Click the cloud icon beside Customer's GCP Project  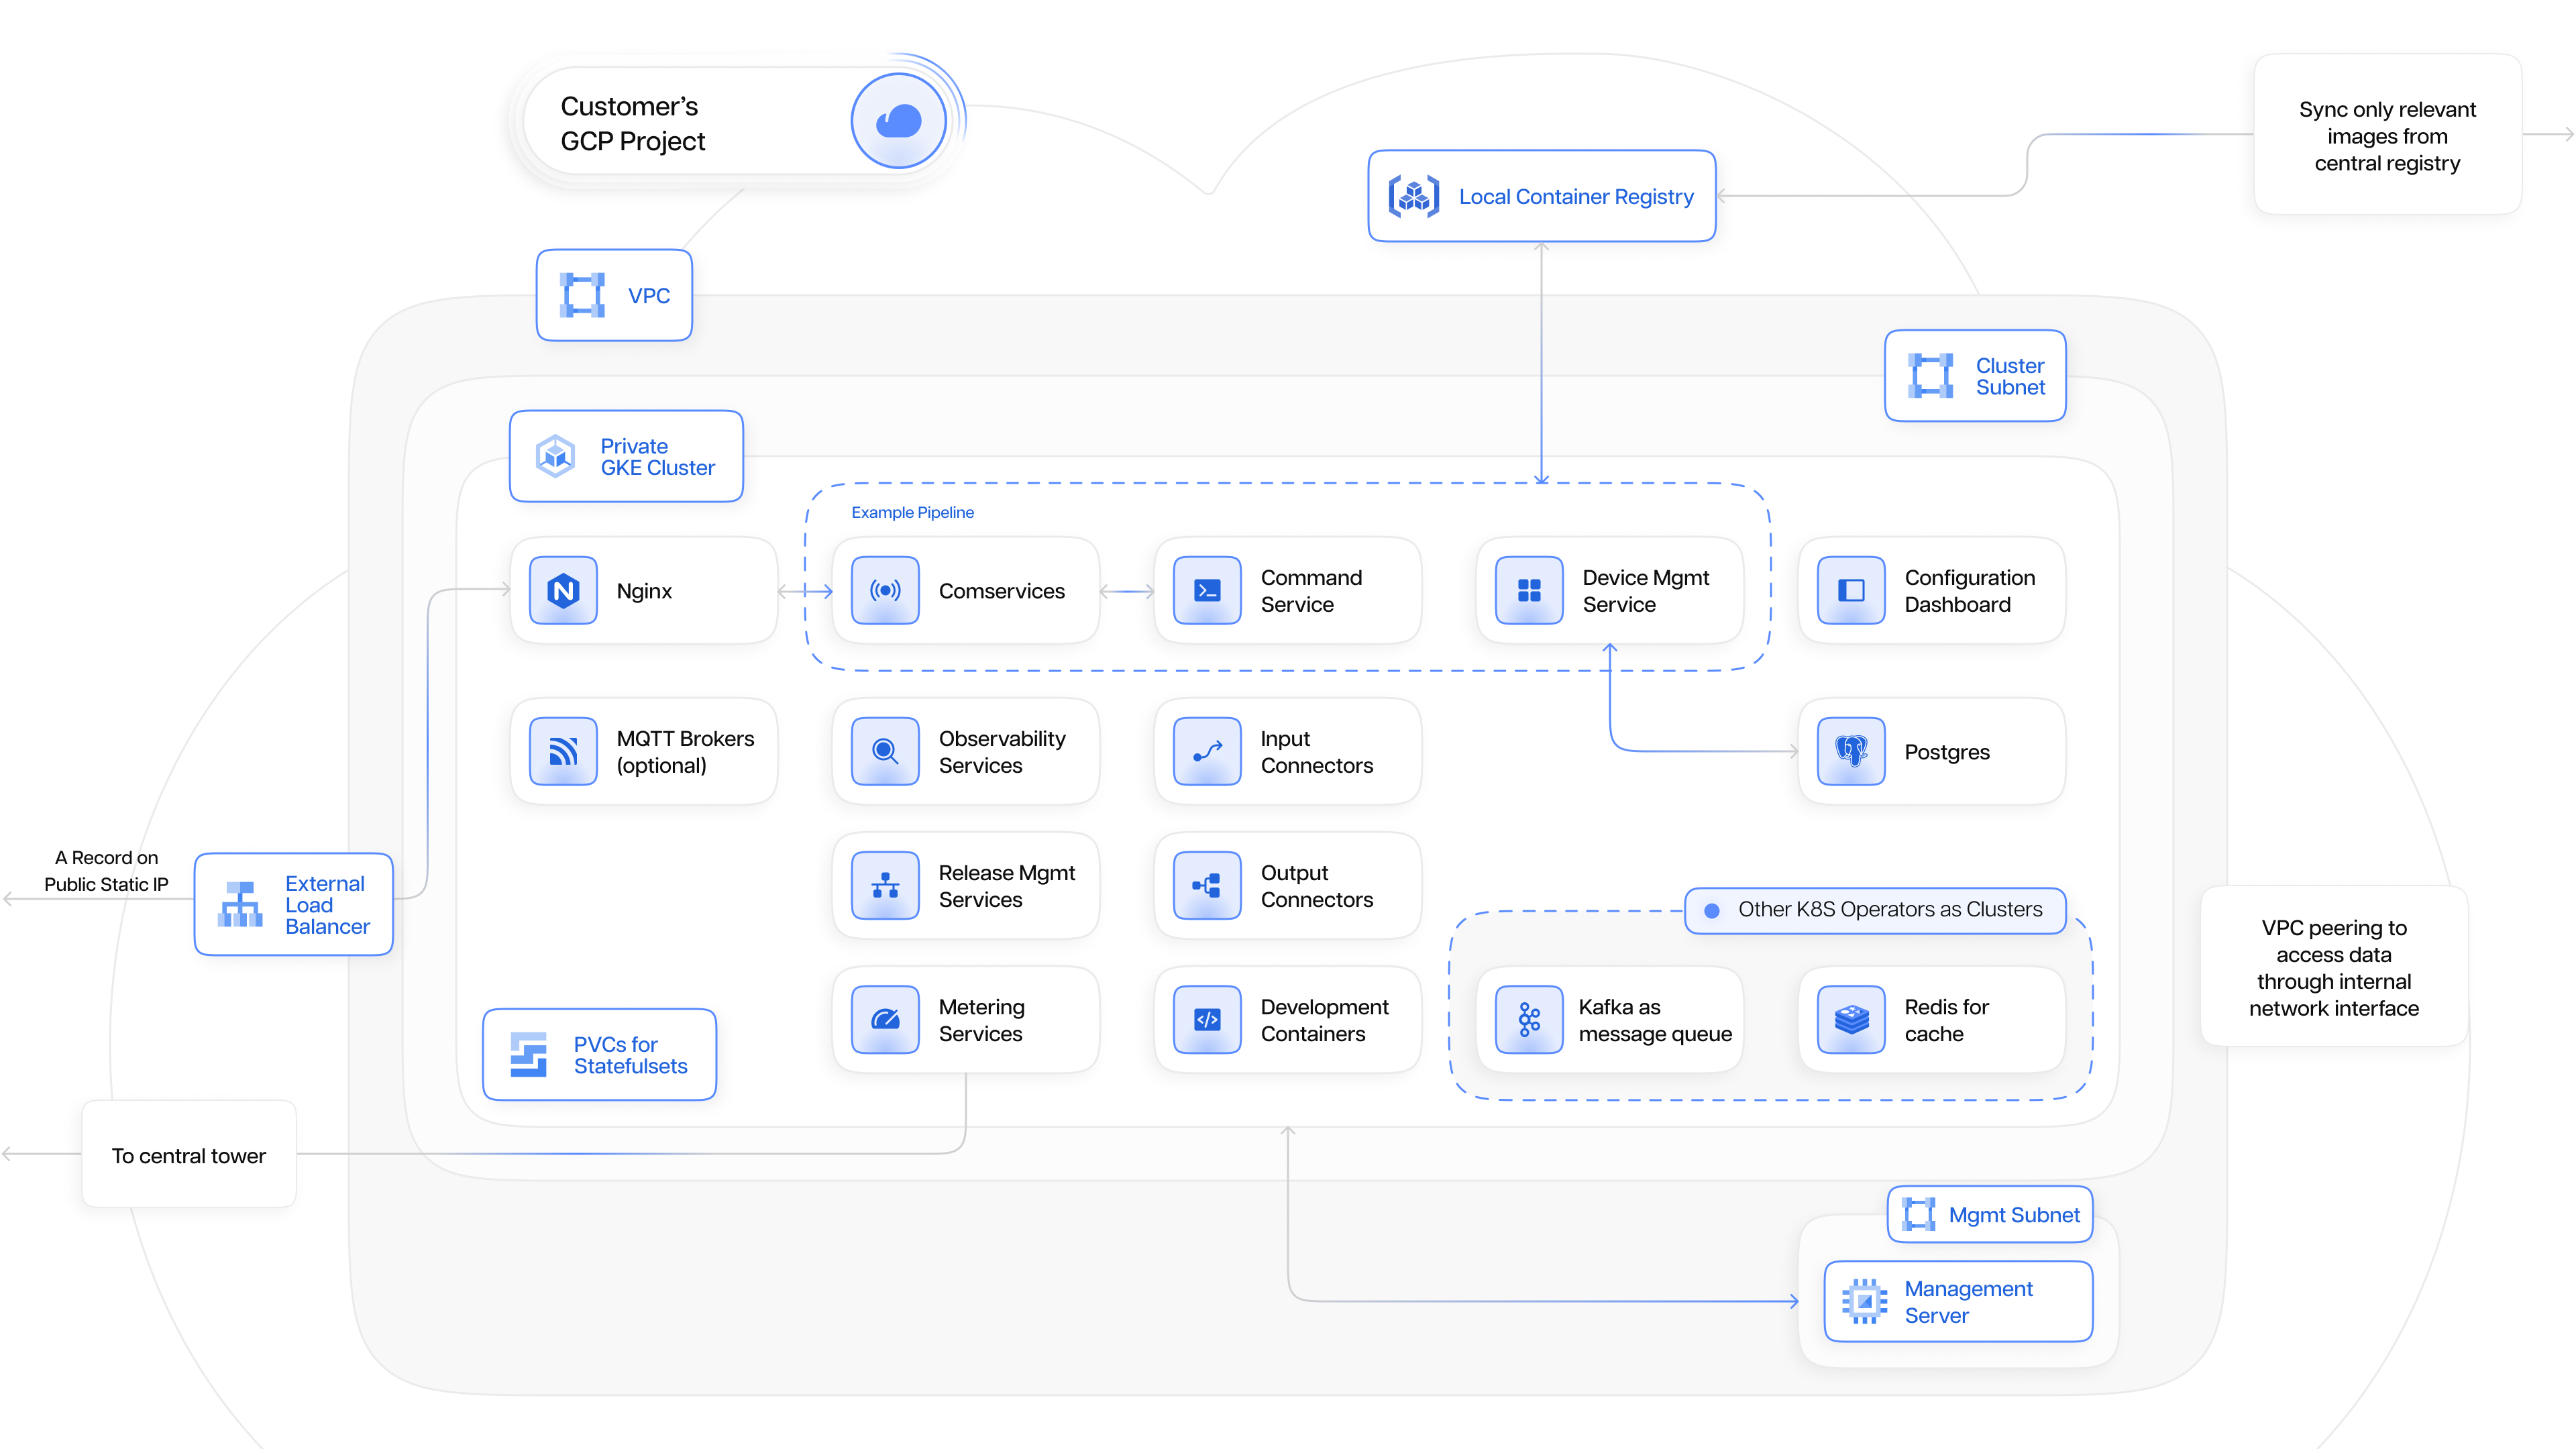tap(898, 122)
